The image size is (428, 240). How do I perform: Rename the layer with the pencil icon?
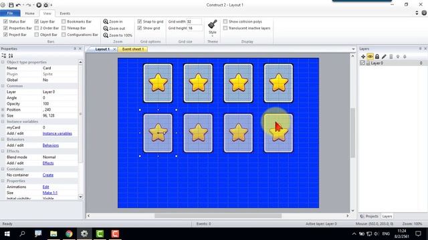384,57
